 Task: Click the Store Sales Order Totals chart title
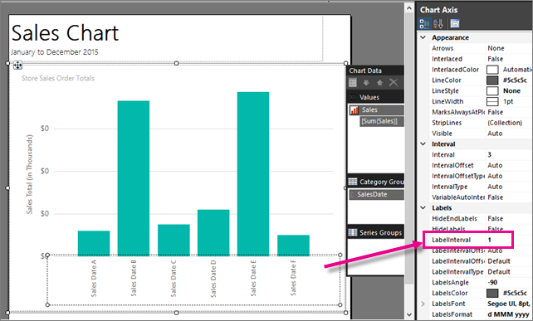58,78
